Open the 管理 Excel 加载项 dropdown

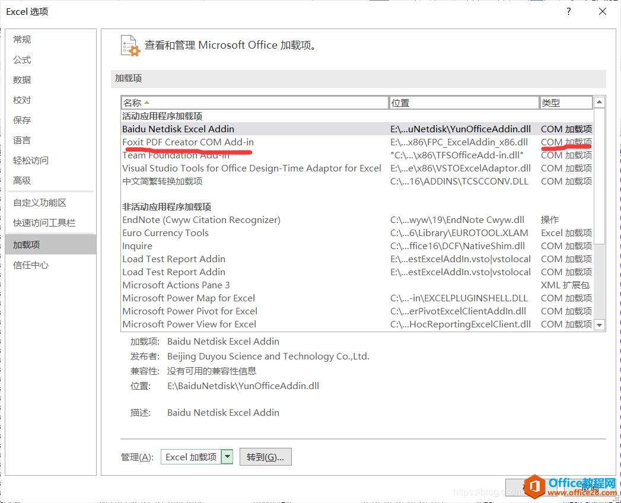pos(227,457)
